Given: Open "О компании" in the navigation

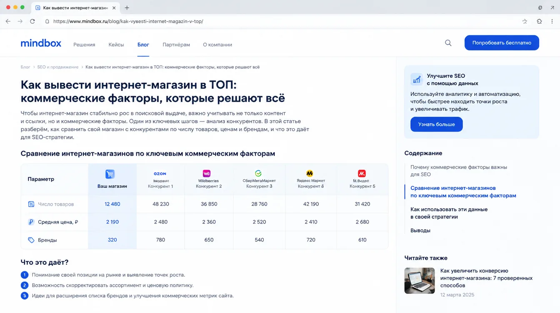Looking at the screenshot, I should 217,45.
